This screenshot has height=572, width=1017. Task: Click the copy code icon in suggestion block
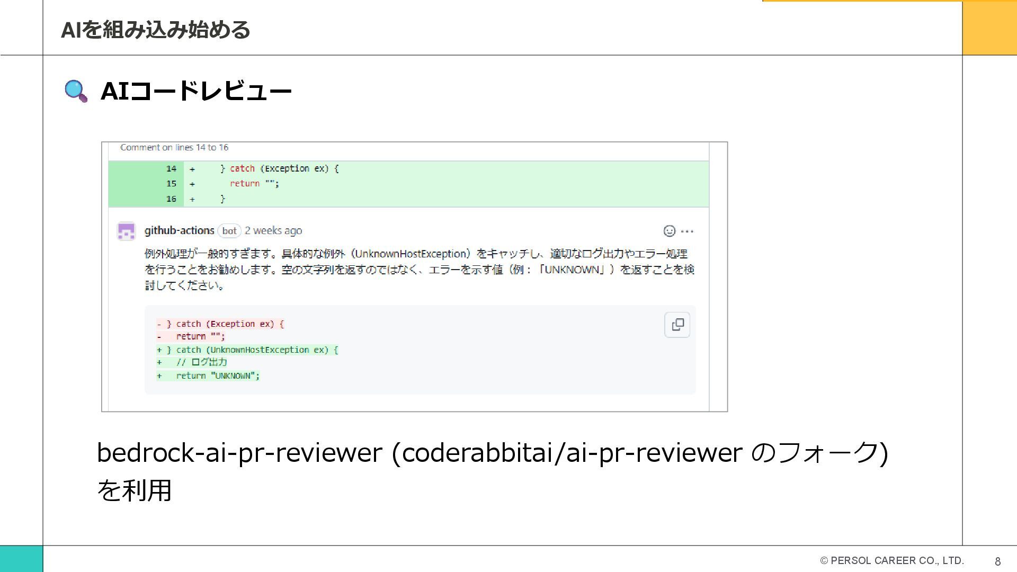tap(677, 325)
